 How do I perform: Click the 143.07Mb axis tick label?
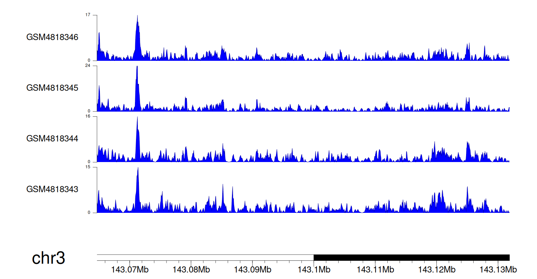[130, 269]
